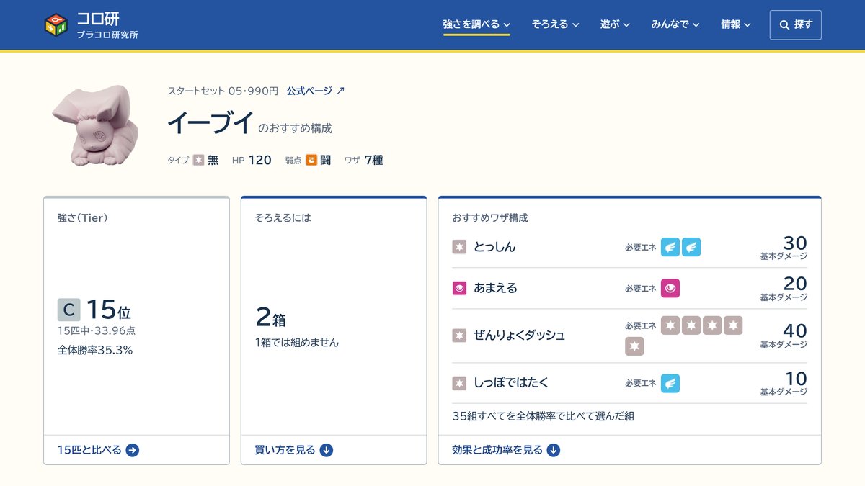Viewport: 865px width, 486px height.
Task: Open the 情報 menu
Action: point(736,24)
